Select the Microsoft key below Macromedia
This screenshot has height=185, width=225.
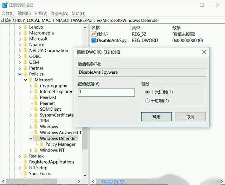click(38, 39)
